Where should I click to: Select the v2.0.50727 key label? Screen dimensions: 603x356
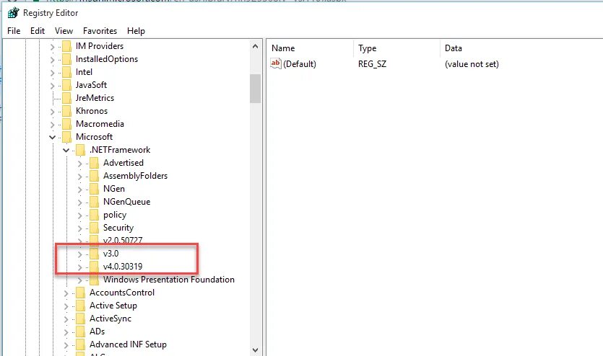(x=123, y=241)
